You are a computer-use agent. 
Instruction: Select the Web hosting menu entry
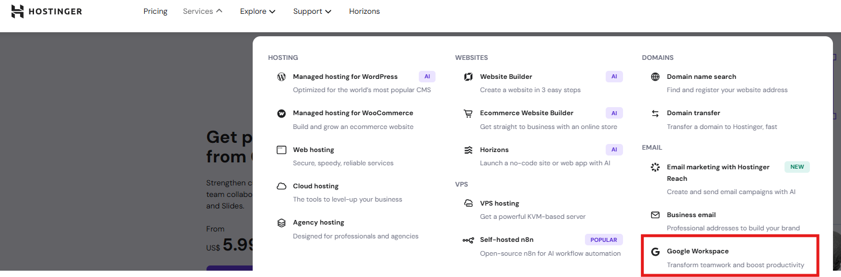click(313, 150)
